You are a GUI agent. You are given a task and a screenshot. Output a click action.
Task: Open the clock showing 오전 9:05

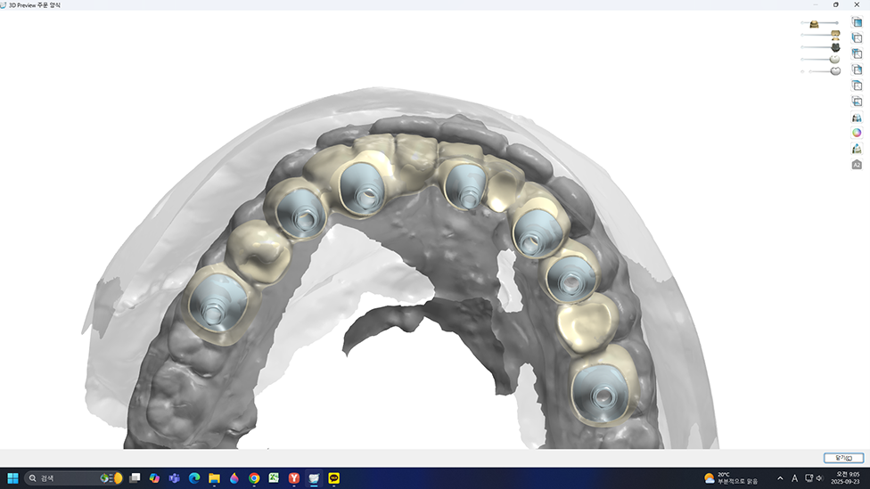pyautogui.click(x=847, y=478)
